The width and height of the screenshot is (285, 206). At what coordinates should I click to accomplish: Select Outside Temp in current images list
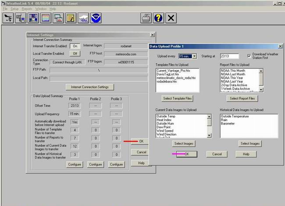tap(166, 116)
